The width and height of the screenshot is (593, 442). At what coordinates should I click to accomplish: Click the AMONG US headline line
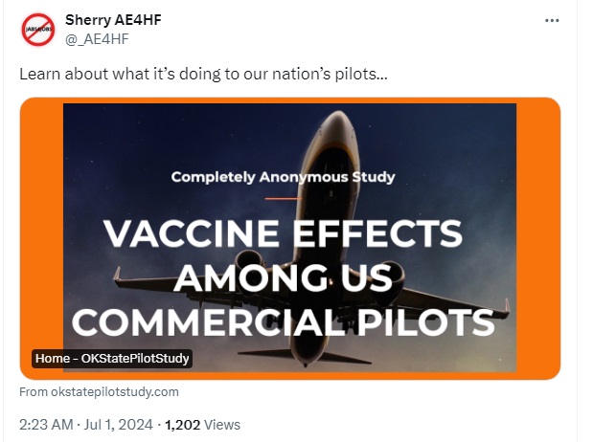click(x=283, y=277)
